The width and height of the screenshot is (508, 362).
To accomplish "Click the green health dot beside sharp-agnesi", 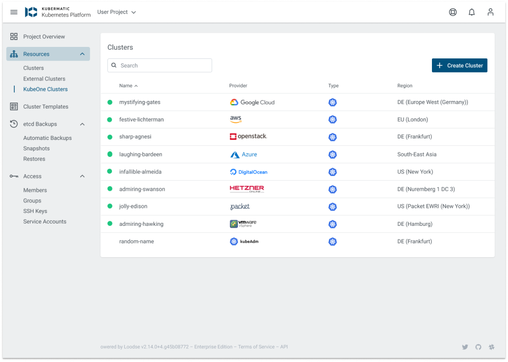I will 109,137.
